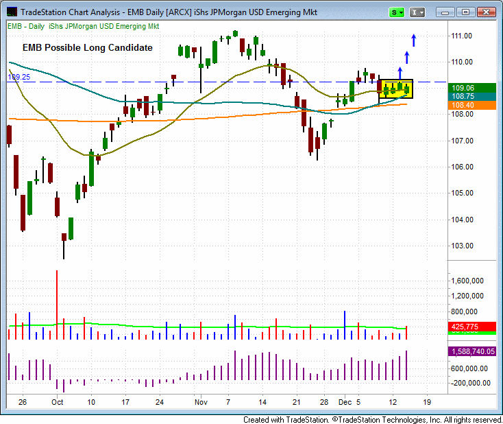Click the 110.00 price axis label

click(x=462, y=62)
